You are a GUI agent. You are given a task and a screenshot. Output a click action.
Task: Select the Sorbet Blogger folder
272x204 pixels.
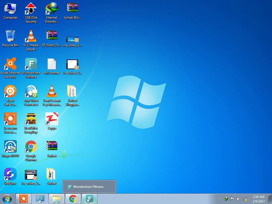coord(72,95)
